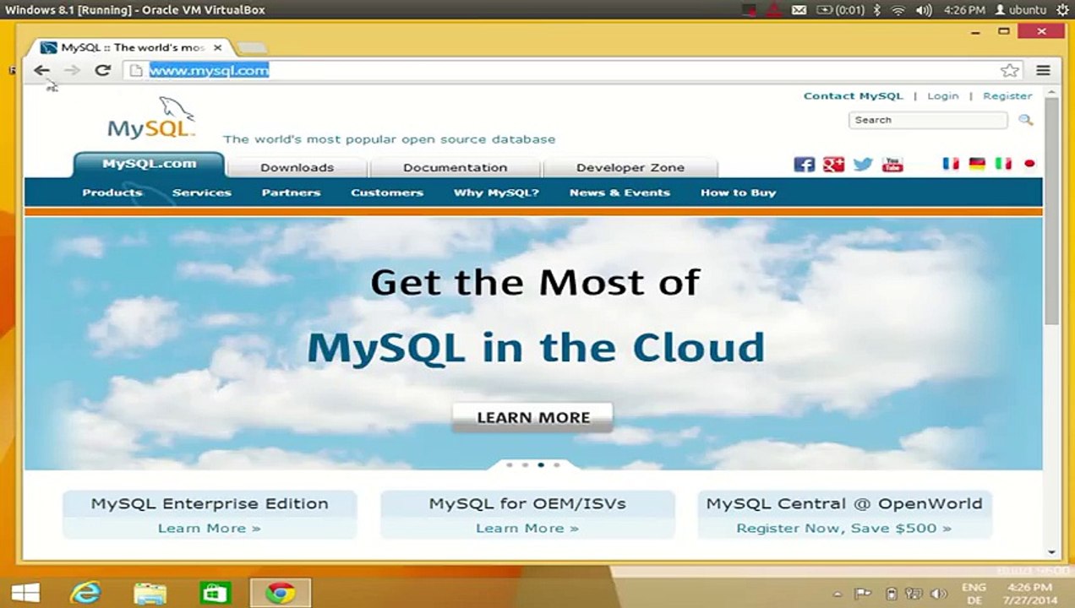Open the Products menu
Image resolution: width=1075 pixels, height=608 pixels.
click(x=112, y=193)
